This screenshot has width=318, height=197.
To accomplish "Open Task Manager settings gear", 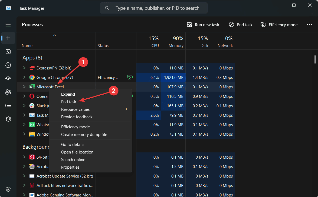I will click(8, 189).
